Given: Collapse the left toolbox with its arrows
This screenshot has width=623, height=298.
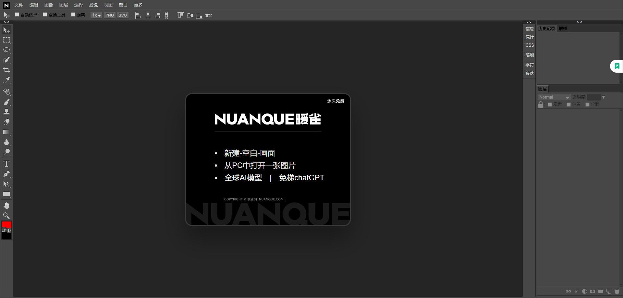Looking at the screenshot, I should 6,22.
